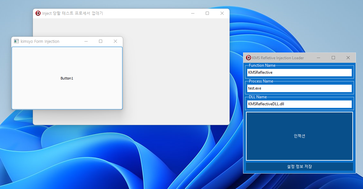This screenshot has height=189, width=363.
Task: Save settings with 설정 정보 저장 button
Action: tap(299, 166)
